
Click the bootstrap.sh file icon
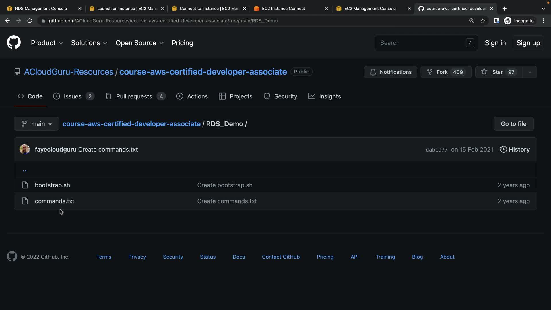click(x=25, y=185)
